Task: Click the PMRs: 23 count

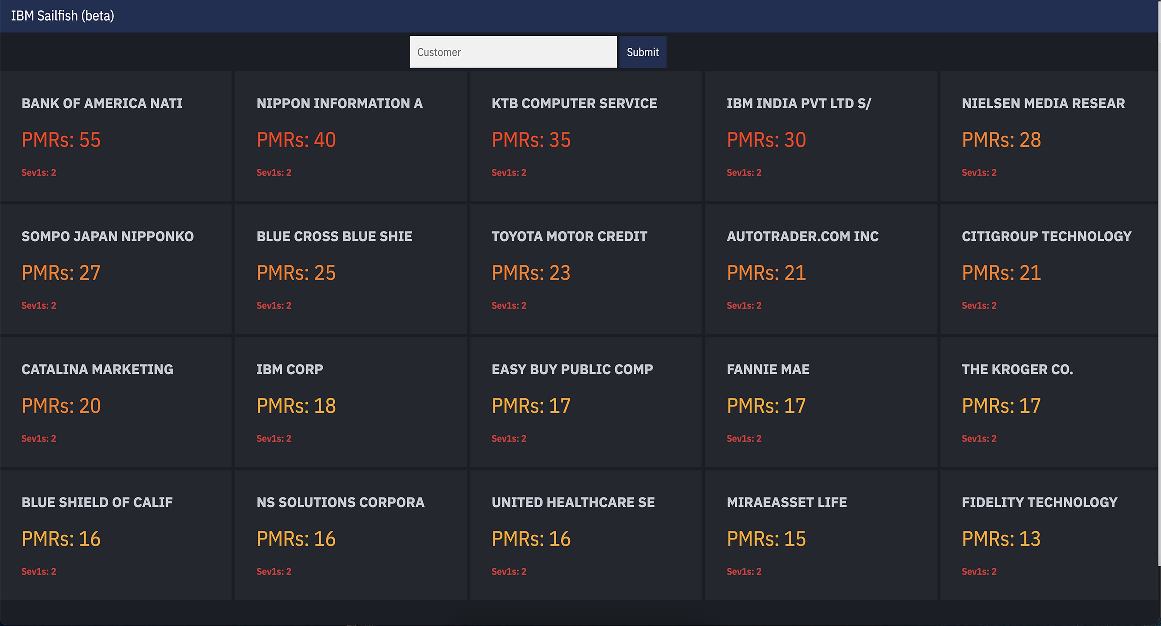Action: [531, 273]
